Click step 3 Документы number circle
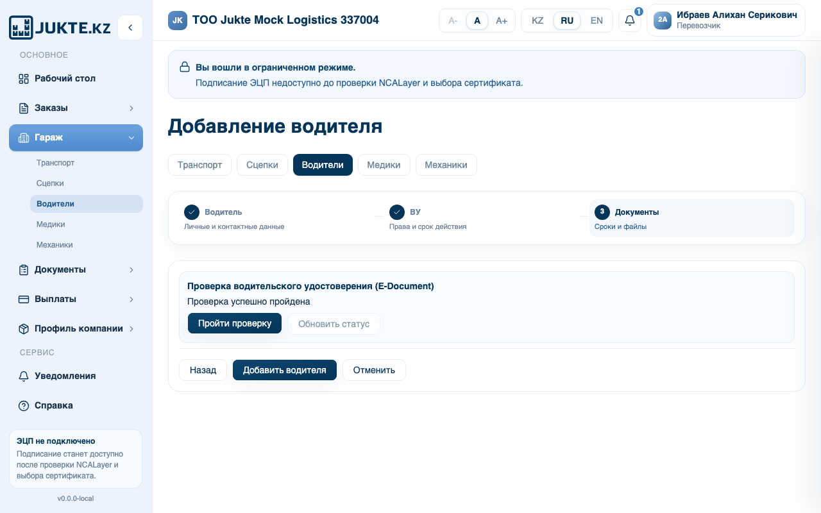The image size is (821, 513). (602, 212)
